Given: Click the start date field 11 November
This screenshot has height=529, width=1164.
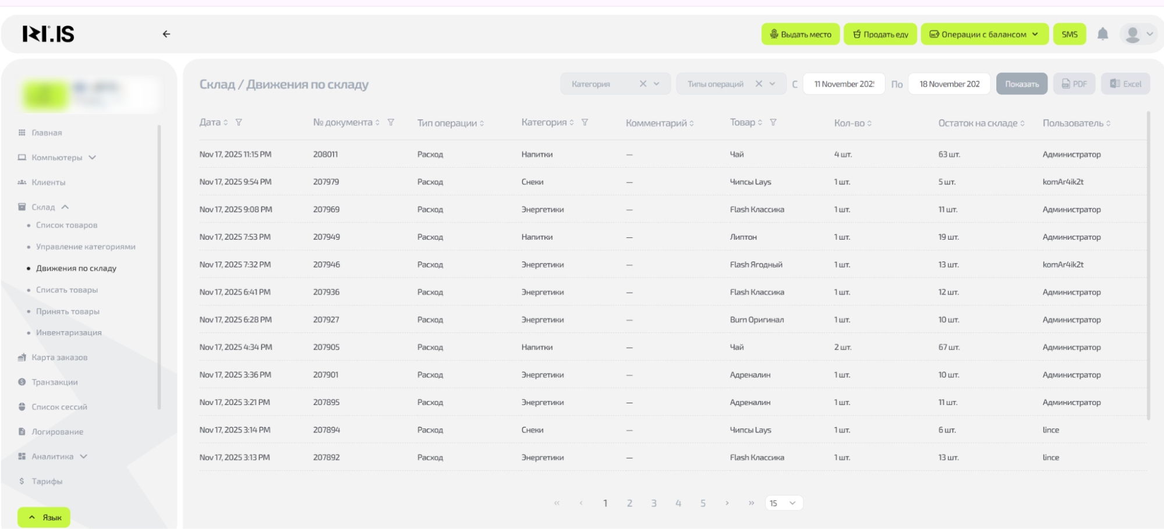Looking at the screenshot, I should (x=844, y=84).
